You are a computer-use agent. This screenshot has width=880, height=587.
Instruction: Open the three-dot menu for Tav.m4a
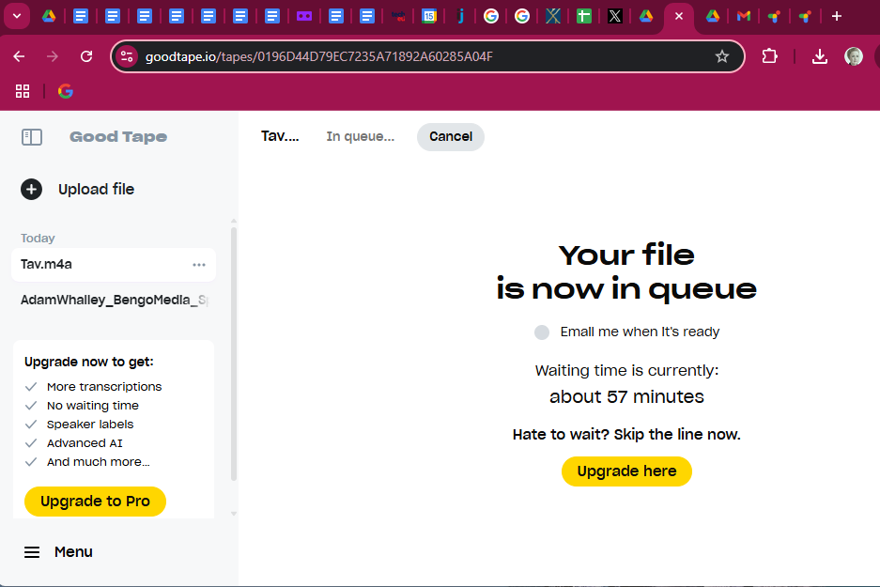[x=199, y=264]
